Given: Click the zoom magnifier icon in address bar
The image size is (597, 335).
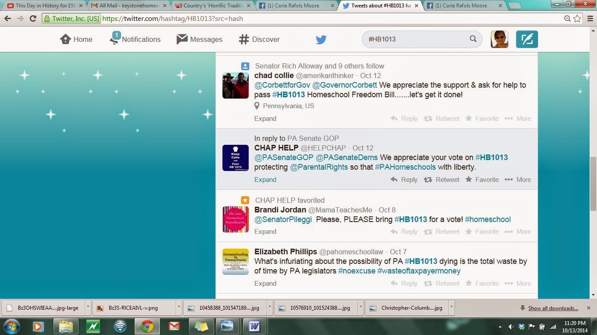Looking at the screenshot, I should (x=568, y=19).
